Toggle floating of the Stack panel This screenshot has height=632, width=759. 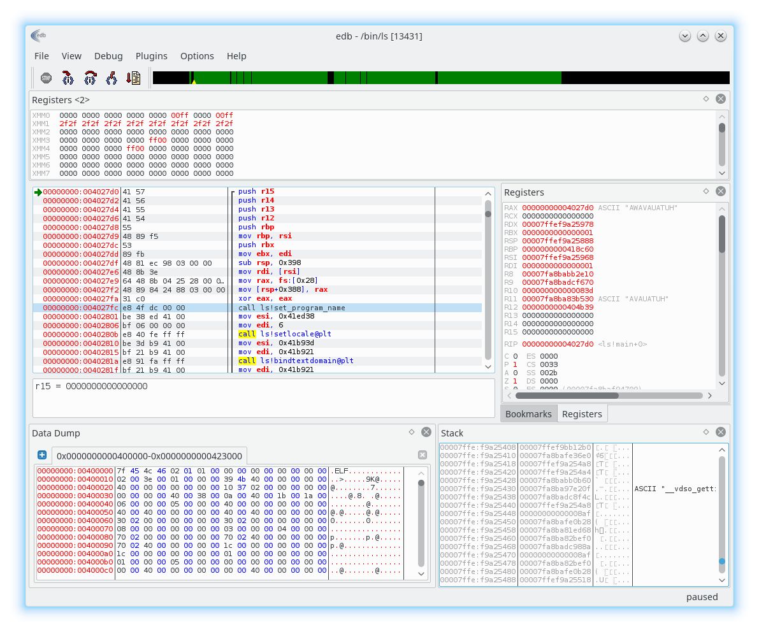click(705, 431)
